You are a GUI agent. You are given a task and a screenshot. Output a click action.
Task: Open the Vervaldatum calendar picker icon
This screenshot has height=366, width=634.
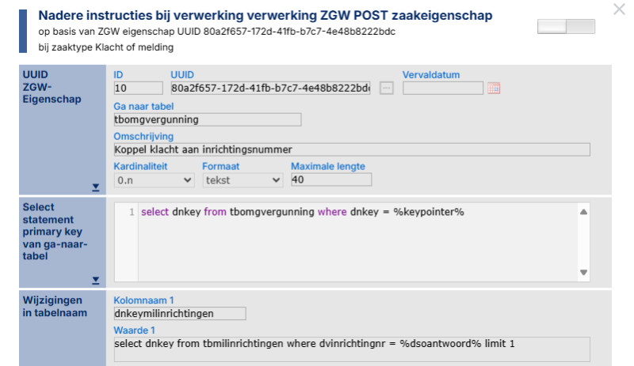click(494, 89)
